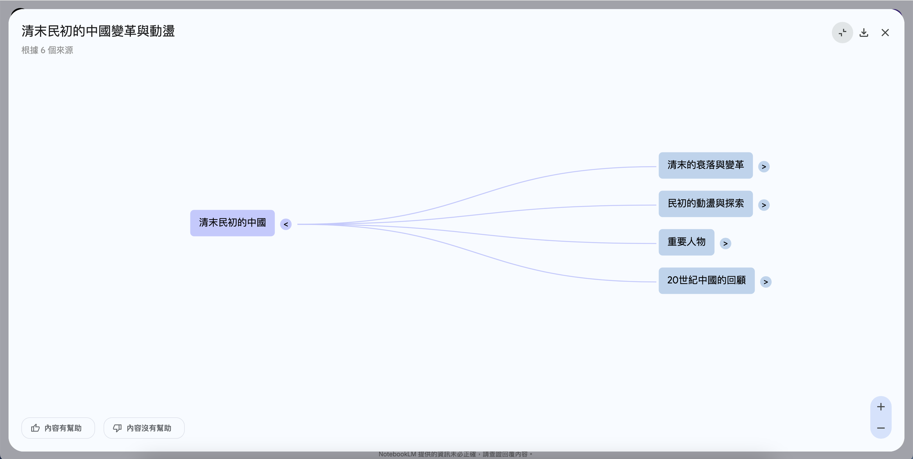Viewport: 913px width, 459px height.
Task: Collapse the root node 清末民初的中國 arrow
Action: [x=286, y=224]
